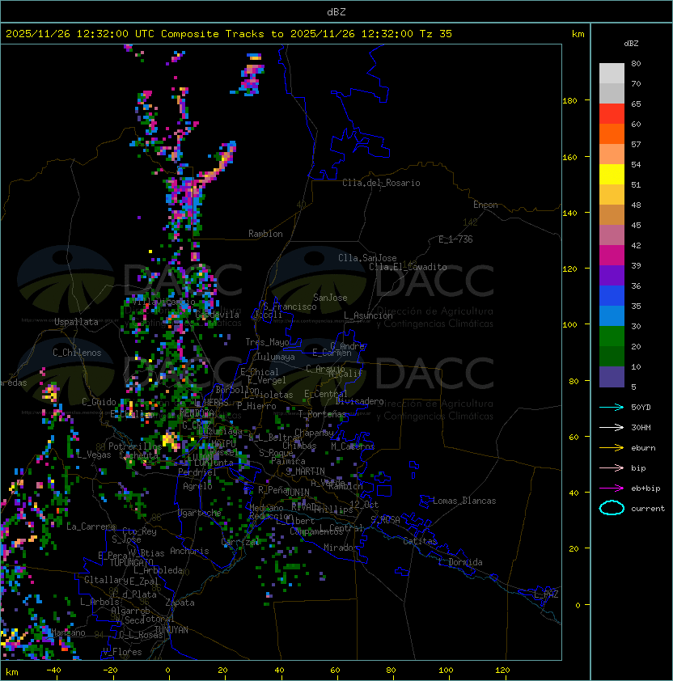Select the pink bip arrow icon
This screenshot has height=681, width=673.
click(612, 467)
